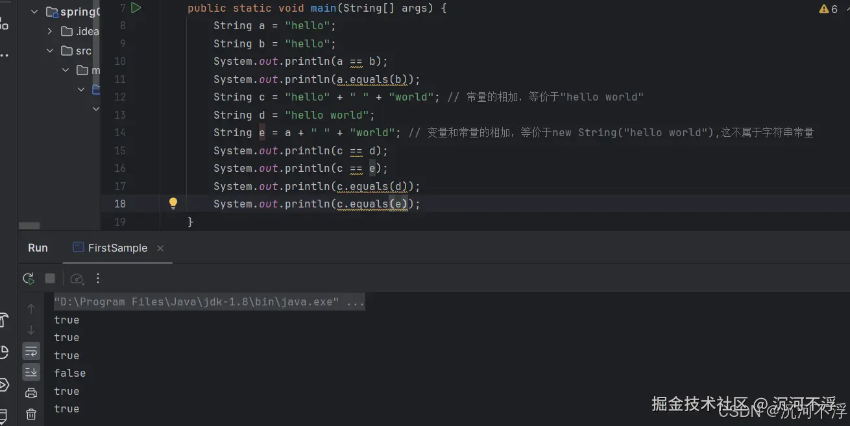The image size is (850, 426).
Task: Click variable e on line 14
Action: (x=262, y=132)
